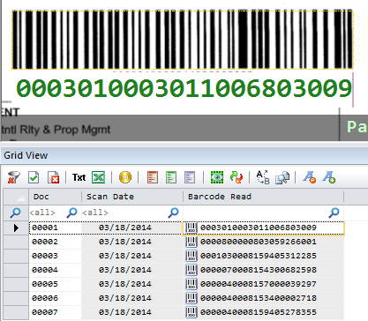Click the A to B replace icon
368x321 pixels.
[x=263, y=177]
